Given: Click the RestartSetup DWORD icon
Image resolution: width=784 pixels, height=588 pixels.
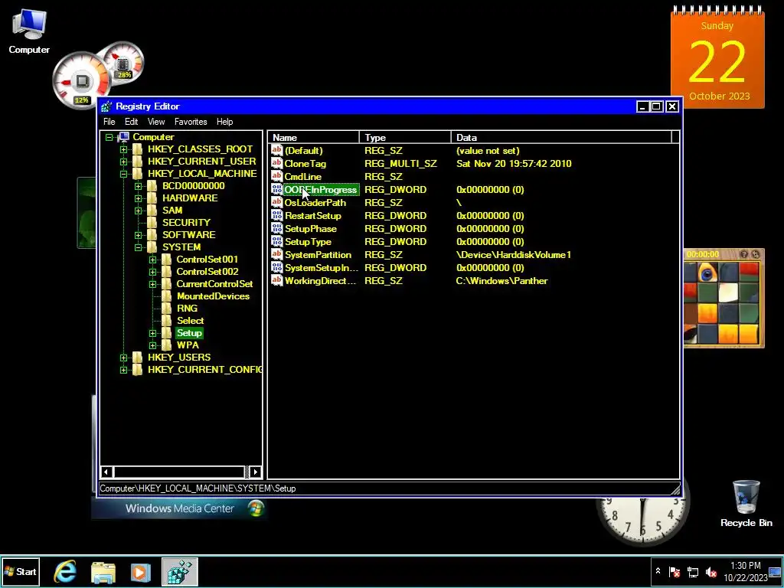Looking at the screenshot, I should [x=276, y=215].
